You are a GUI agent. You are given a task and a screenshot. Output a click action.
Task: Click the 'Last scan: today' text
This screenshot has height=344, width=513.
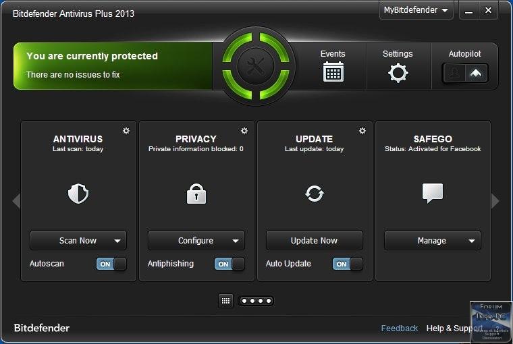point(78,149)
